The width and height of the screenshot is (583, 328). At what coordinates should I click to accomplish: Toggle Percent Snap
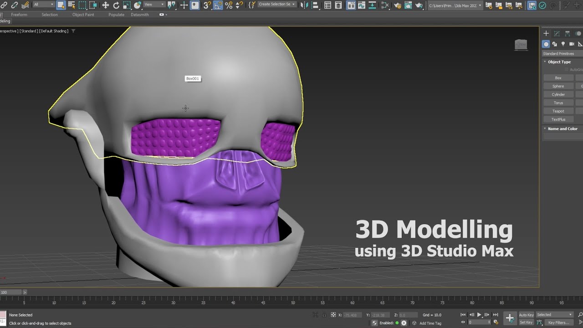click(229, 5)
